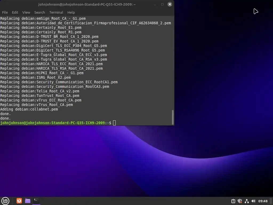273x205 pixels.
Task: Click the 'emSign_Root_CA_-_G1.pem' line
Action: (x=43, y=18)
